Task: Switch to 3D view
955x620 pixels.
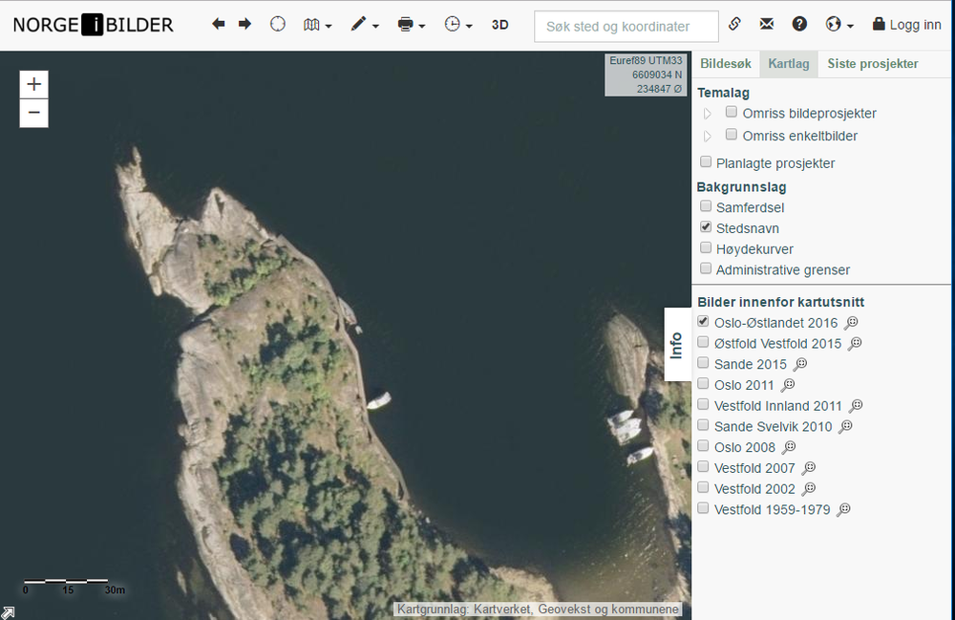Action: (500, 25)
